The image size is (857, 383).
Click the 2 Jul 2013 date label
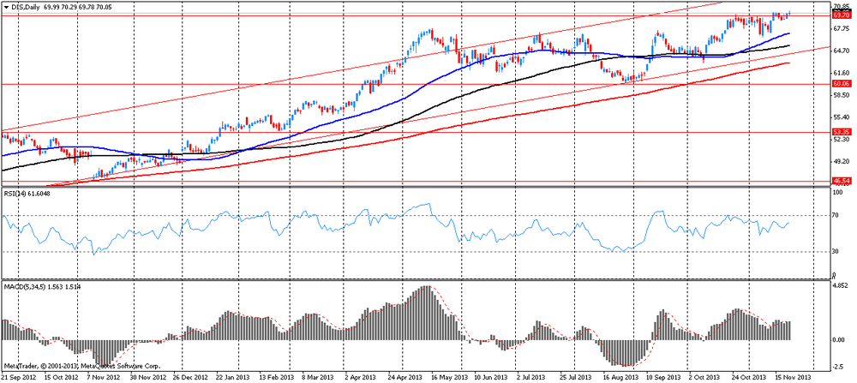coord(530,378)
